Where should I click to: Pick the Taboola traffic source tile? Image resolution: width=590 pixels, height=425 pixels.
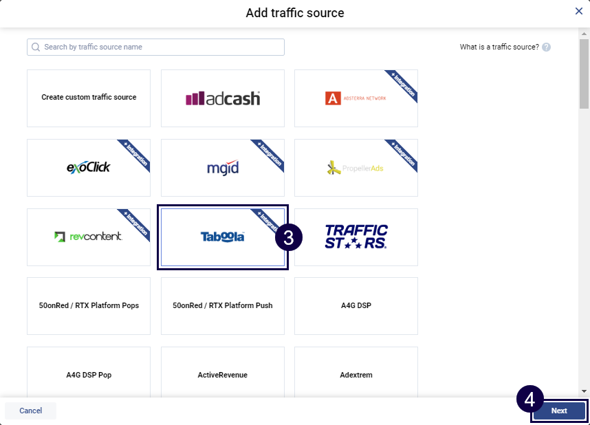pos(222,237)
